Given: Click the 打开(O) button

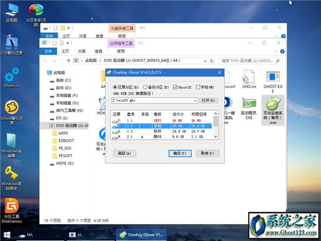Looking at the screenshot, I should point(208,101).
